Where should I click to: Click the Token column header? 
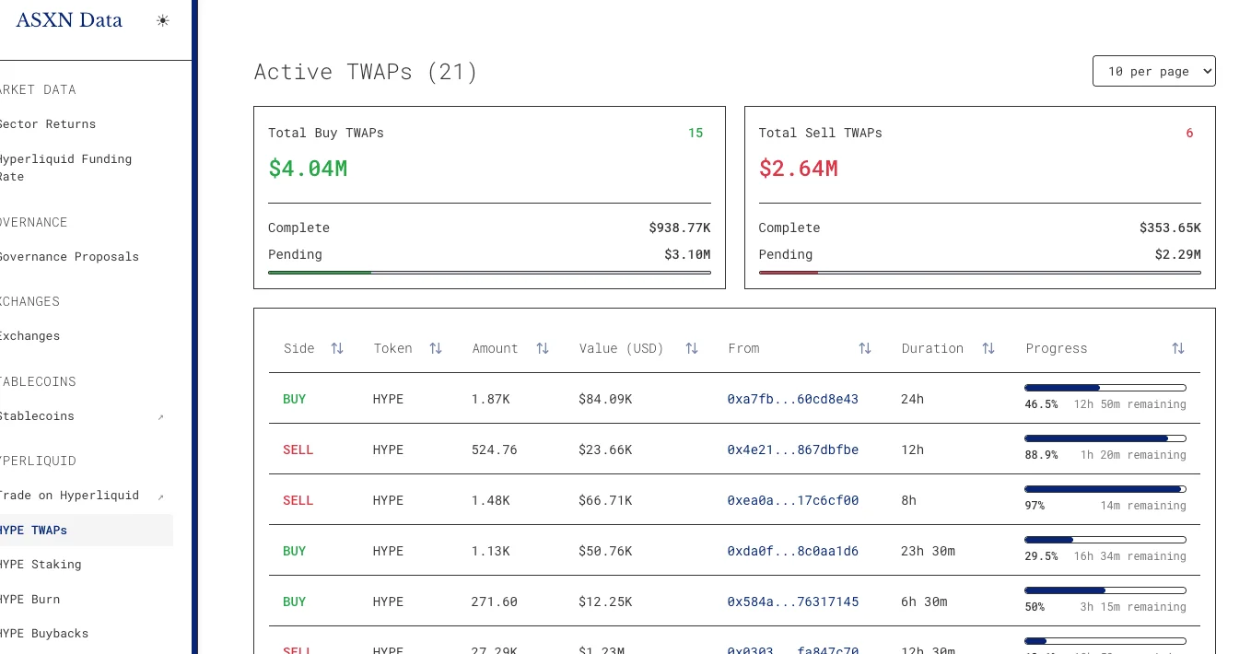click(x=392, y=348)
